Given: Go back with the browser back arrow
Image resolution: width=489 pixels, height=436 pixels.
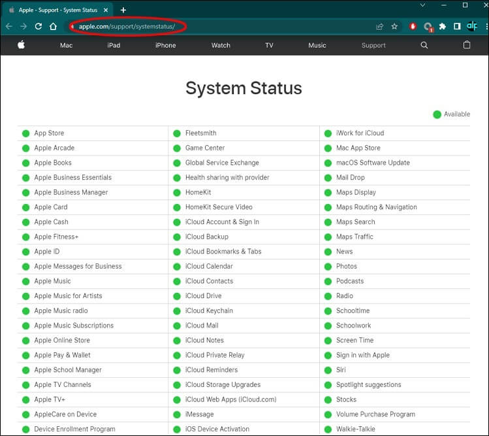Looking at the screenshot, I should point(9,27).
